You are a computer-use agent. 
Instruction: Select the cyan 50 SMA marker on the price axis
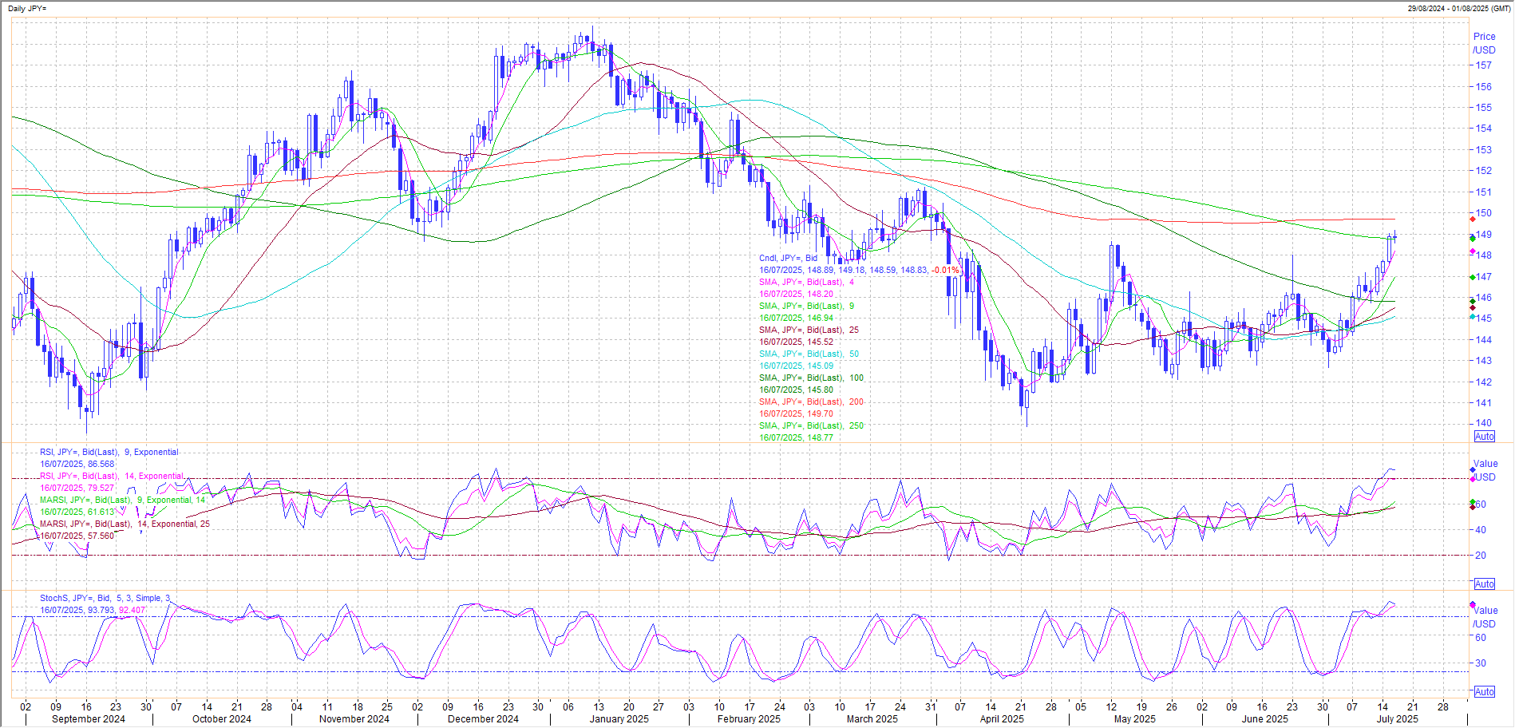click(1473, 317)
